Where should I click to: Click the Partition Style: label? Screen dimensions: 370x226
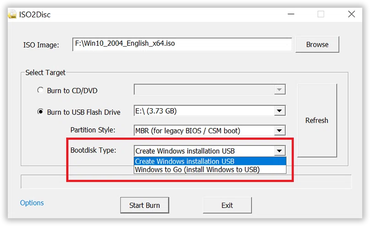93,130
